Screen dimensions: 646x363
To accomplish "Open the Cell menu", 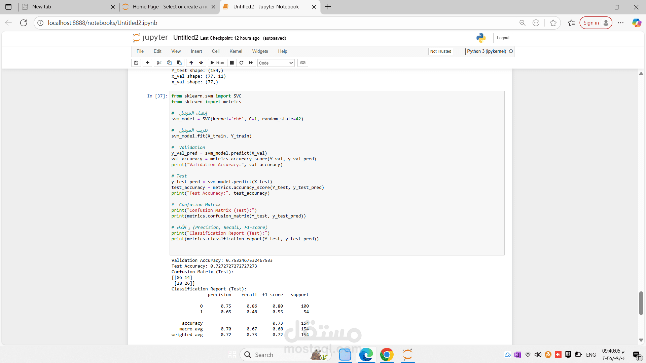I will [215, 51].
